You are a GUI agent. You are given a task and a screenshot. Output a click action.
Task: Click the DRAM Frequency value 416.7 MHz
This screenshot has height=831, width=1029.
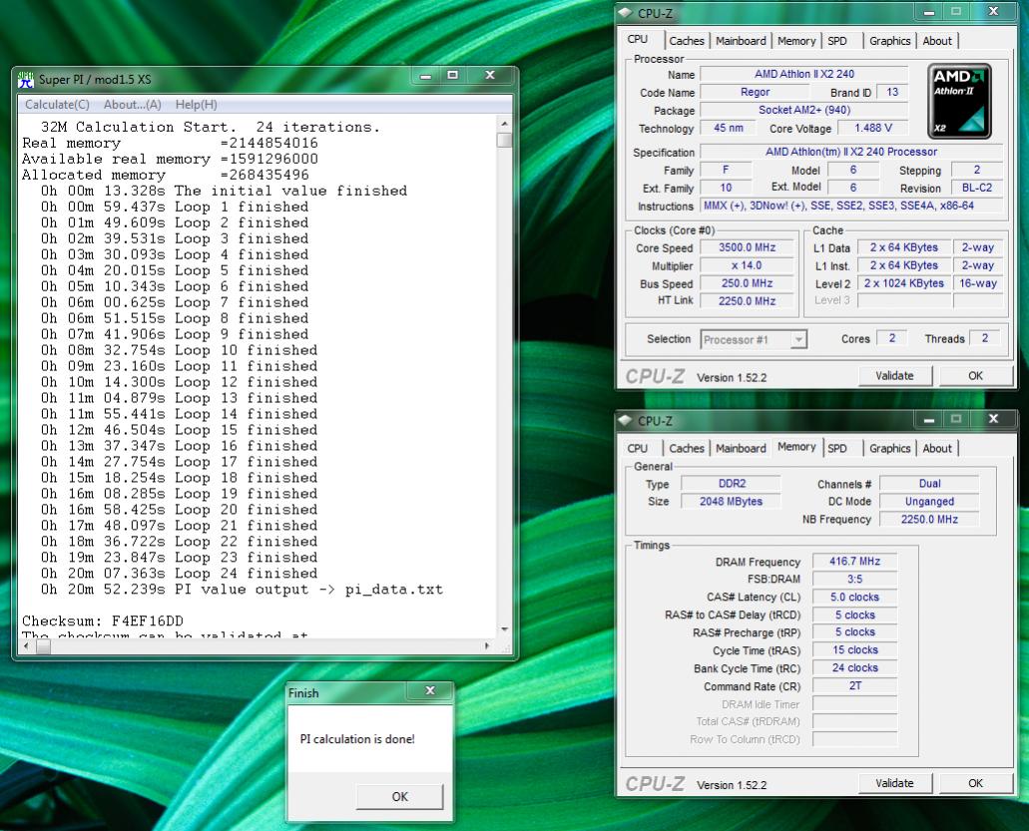point(854,561)
